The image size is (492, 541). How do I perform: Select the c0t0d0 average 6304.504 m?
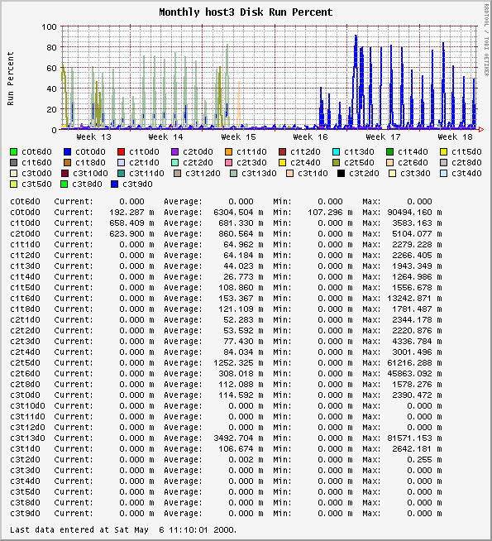(238, 213)
